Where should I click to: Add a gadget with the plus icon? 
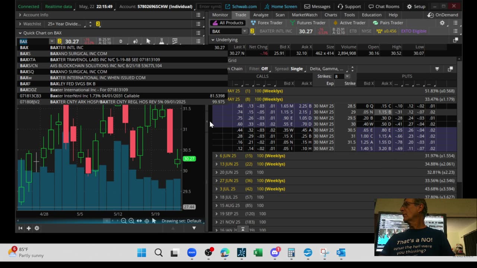pyautogui.click(x=28, y=228)
